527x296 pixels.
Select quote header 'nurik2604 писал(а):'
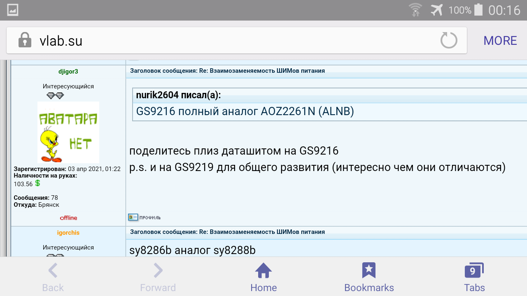coord(178,95)
